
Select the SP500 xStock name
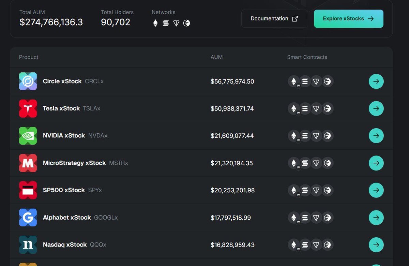click(64, 190)
